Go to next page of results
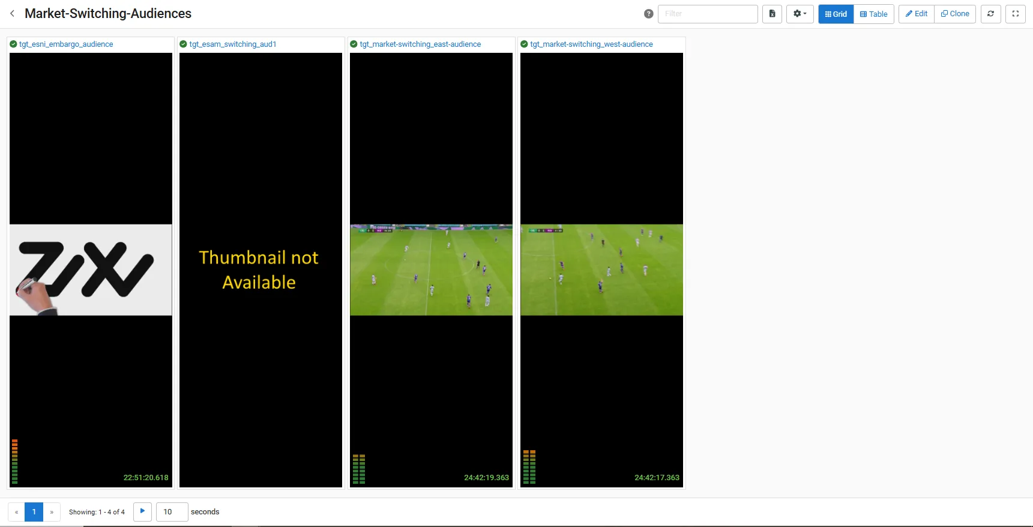This screenshot has width=1033, height=527. (52, 512)
